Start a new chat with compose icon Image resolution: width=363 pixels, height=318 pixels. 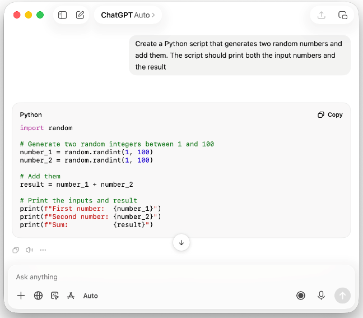pyautogui.click(x=80, y=15)
